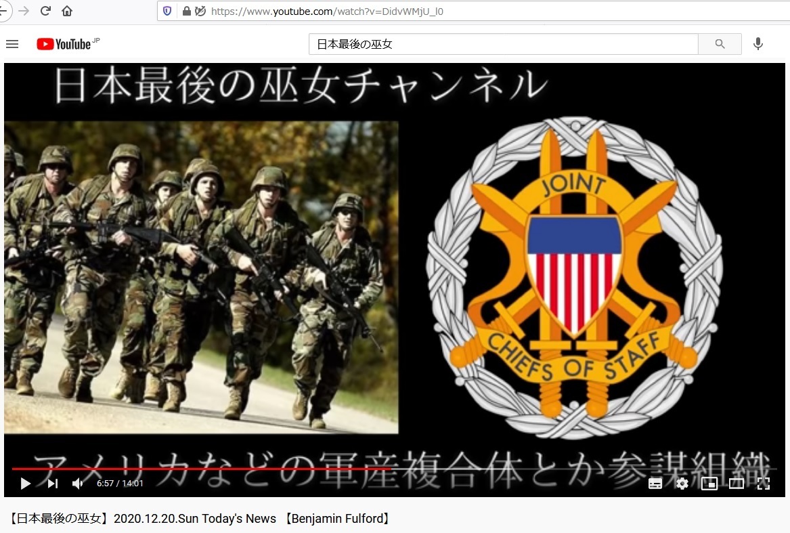Viewport: 790px width, 533px height.
Task: Reload the page with the refresh icon
Action: tap(45, 11)
